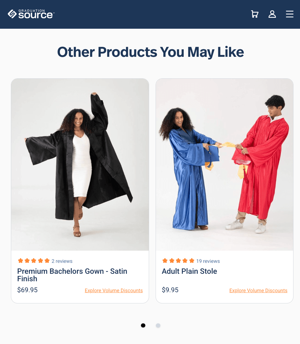Click the star rating on Adult Plain Stole
The height and width of the screenshot is (344, 300).
pyautogui.click(x=178, y=261)
